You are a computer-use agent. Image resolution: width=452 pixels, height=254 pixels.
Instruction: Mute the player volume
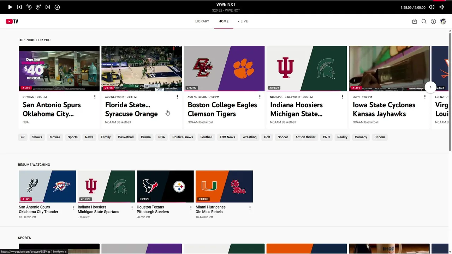432,7
